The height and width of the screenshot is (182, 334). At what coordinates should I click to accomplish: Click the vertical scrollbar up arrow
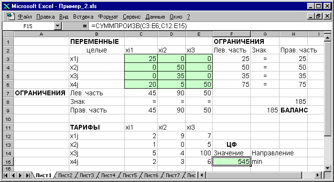pyautogui.click(x=327, y=38)
